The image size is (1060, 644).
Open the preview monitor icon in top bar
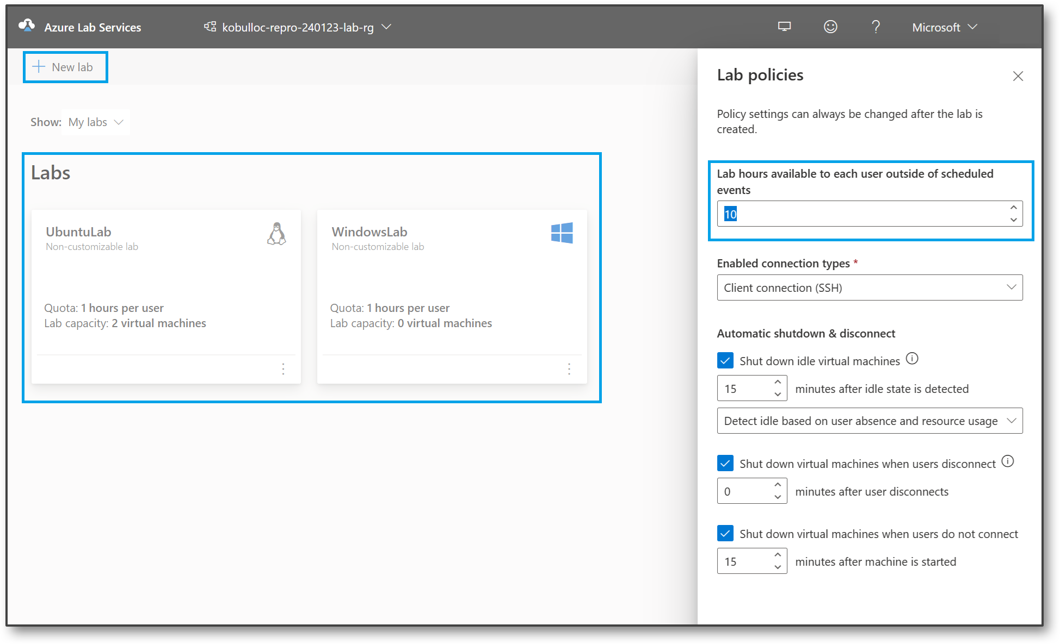pyautogui.click(x=784, y=26)
